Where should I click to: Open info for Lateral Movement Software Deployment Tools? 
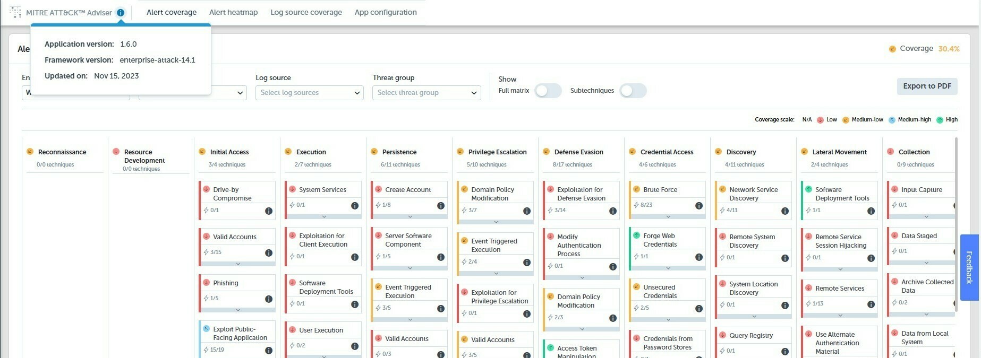tap(871, 211)
